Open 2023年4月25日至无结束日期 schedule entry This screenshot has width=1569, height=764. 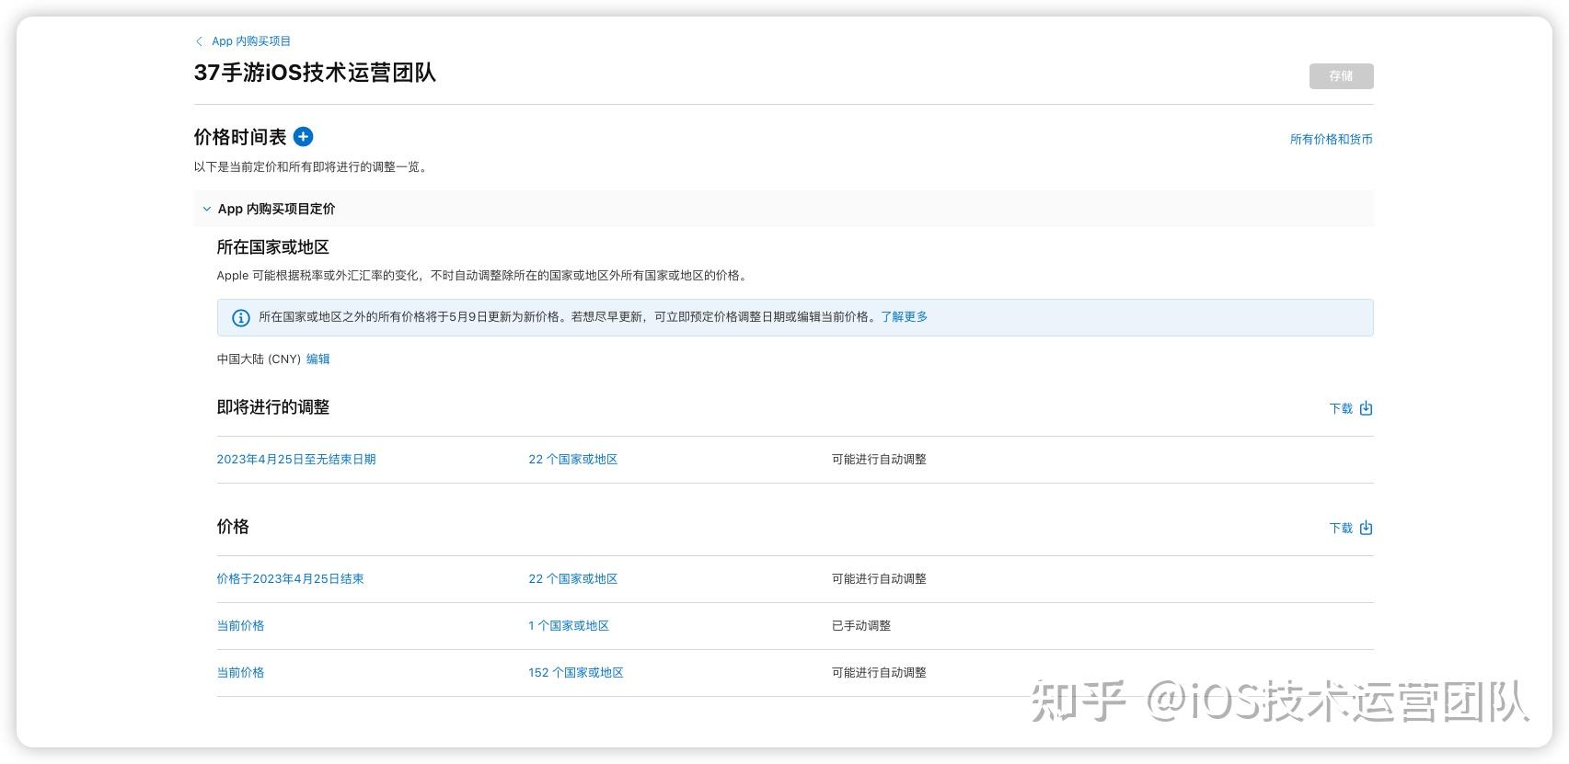pyautogui.click(x=296, y=460)
